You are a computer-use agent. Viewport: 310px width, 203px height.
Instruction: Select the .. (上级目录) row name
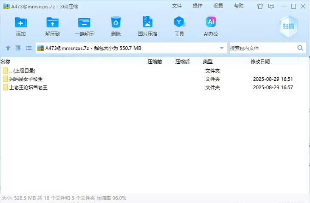coord(23,71)
